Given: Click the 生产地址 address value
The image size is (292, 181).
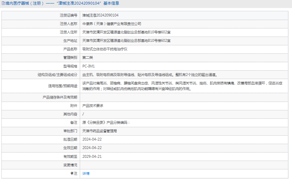Looking at the screenshot, I should click(x=126, y=41).
